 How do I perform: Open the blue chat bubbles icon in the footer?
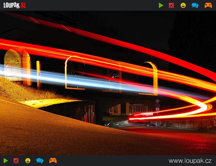tap(40, 161)
